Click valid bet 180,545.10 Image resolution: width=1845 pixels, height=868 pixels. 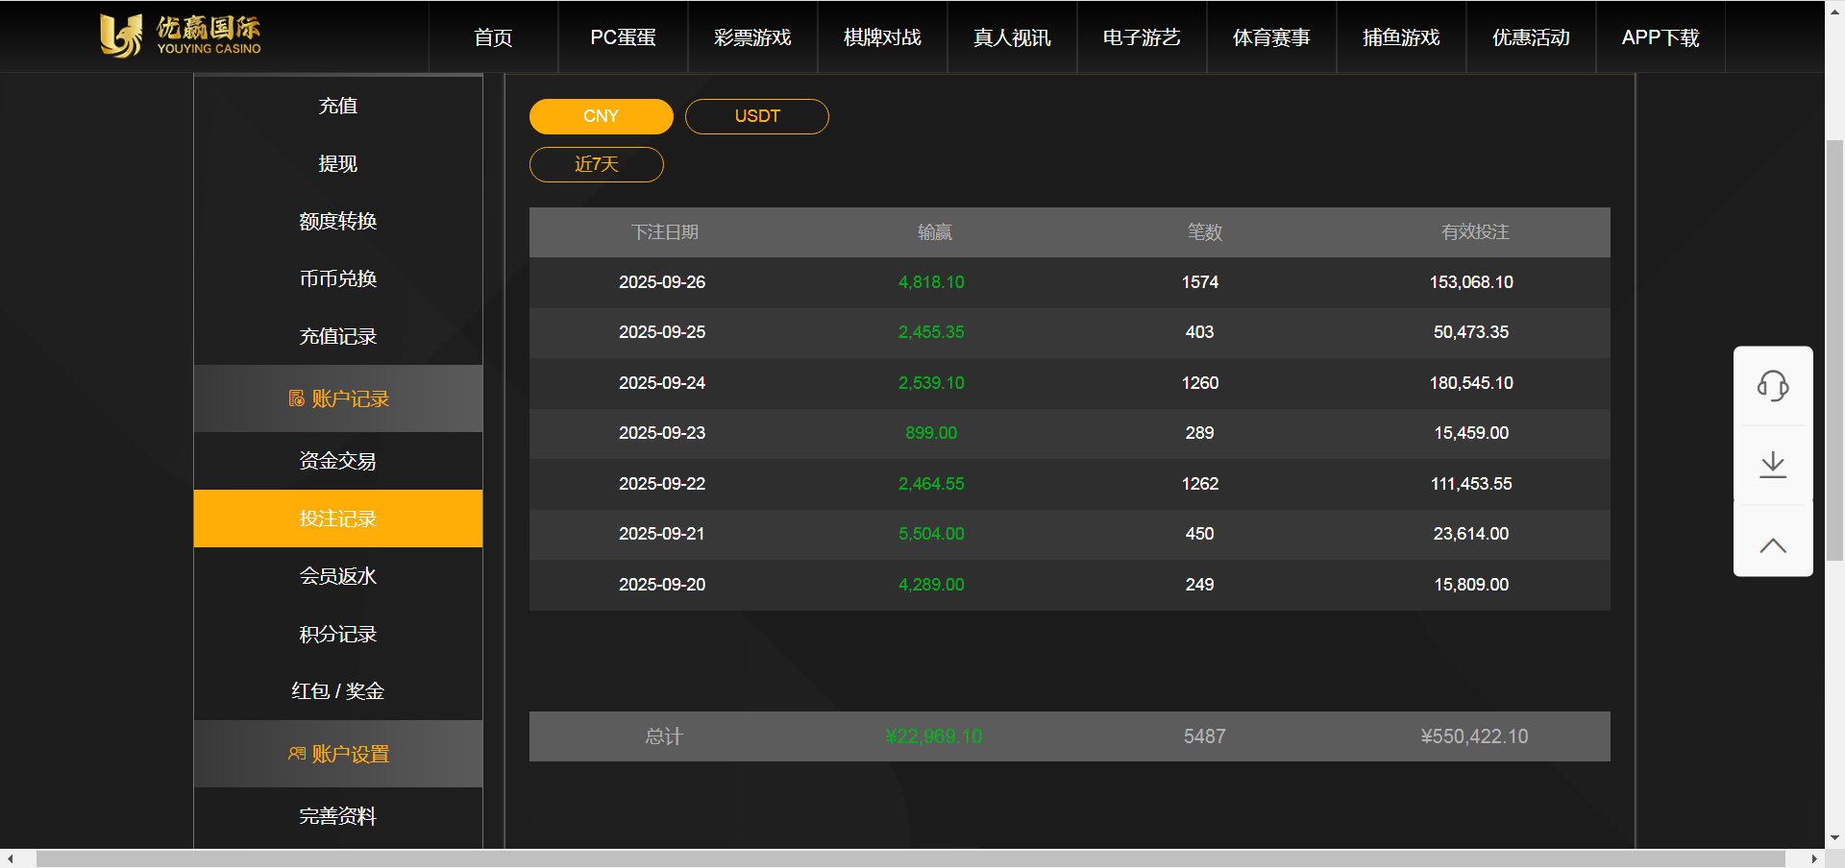pyautogui.click(x=1471, y=383)
